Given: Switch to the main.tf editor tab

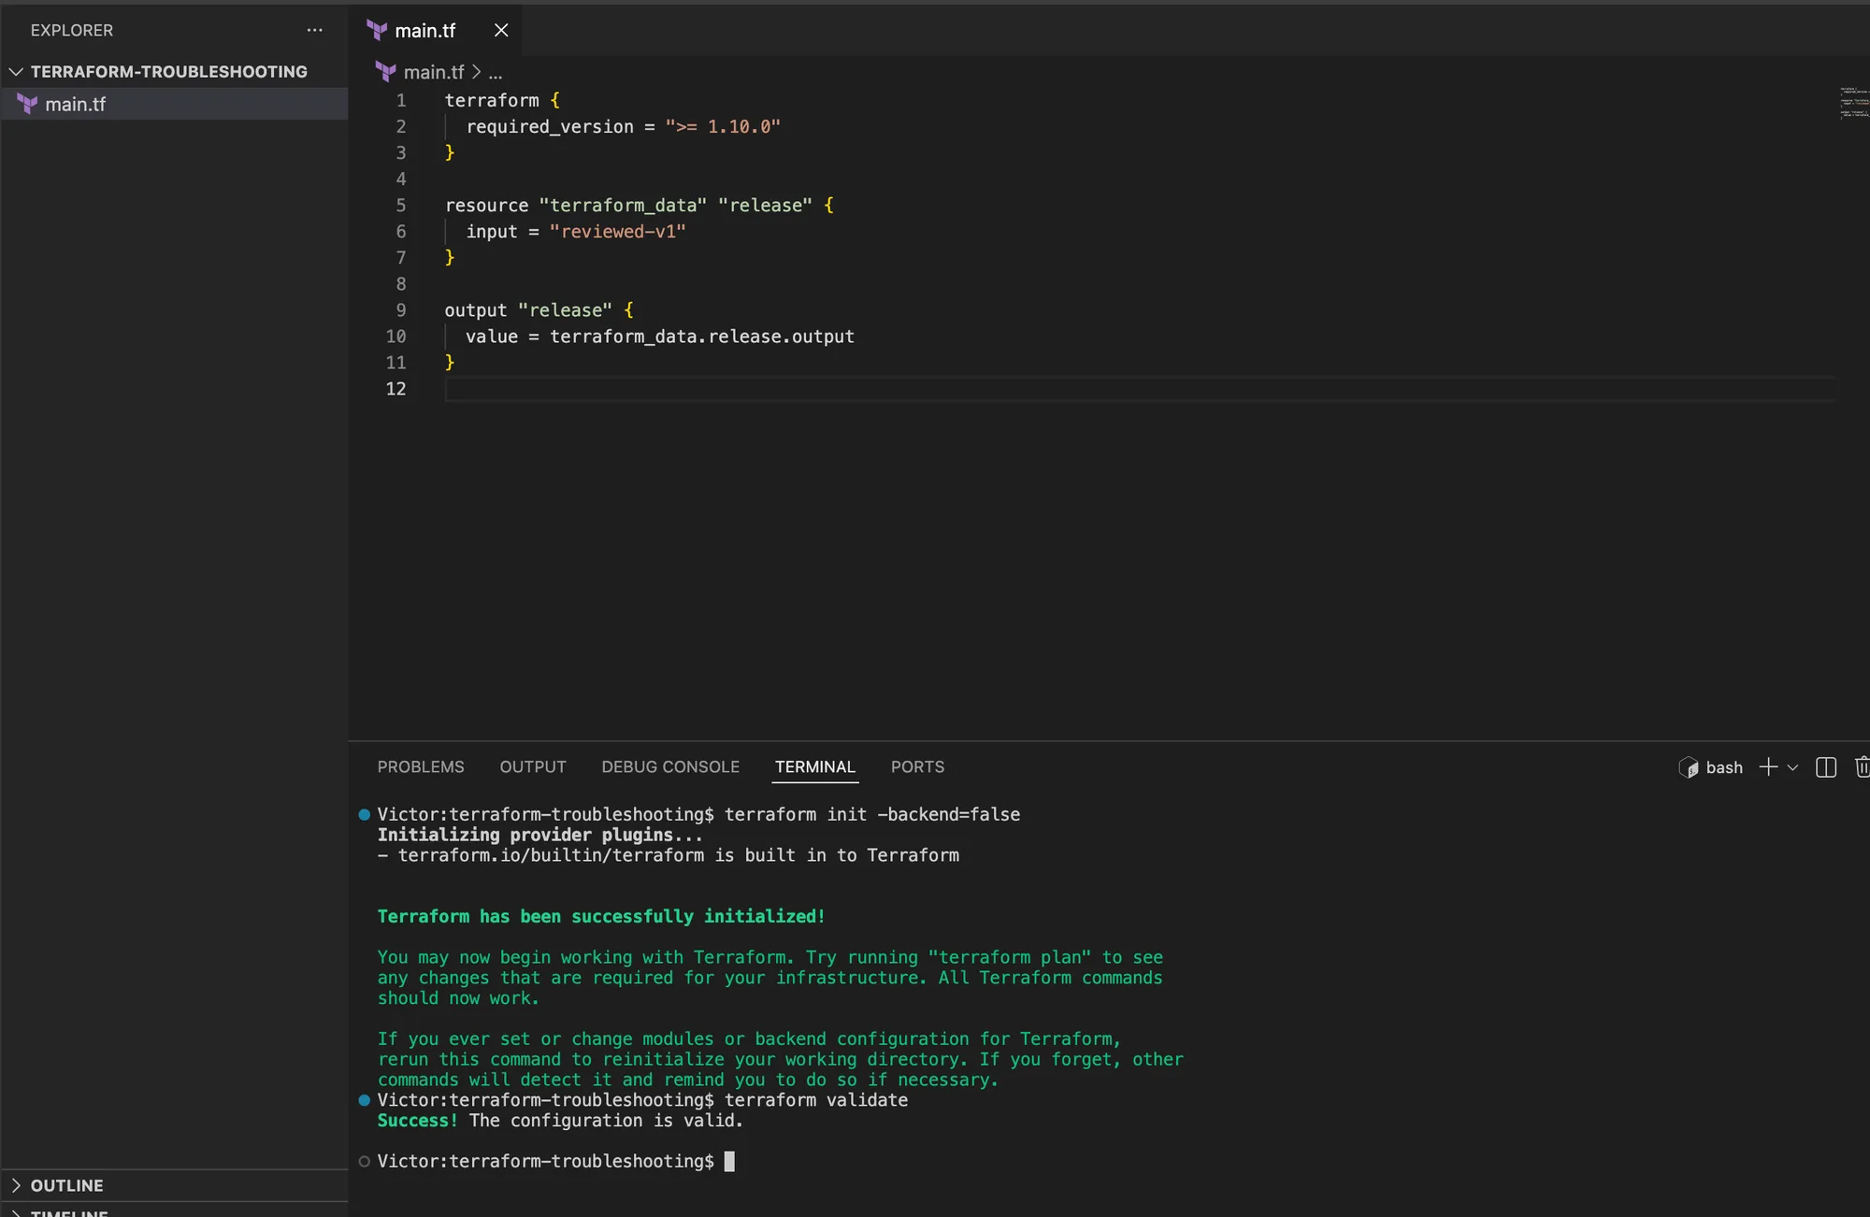Looking at the screenshot, I should tap(424, 30).
